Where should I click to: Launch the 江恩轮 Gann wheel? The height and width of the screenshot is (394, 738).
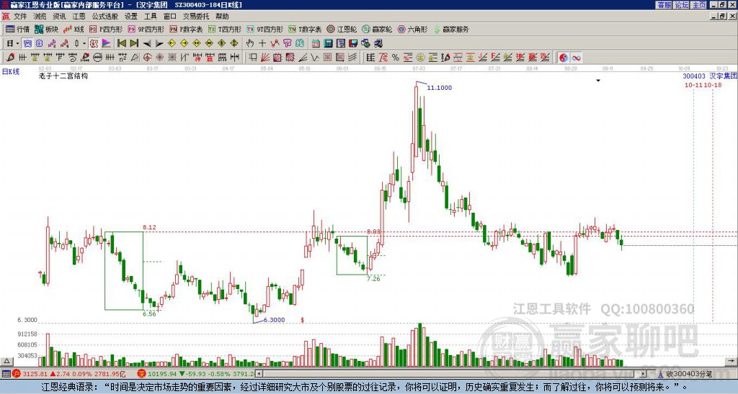[342, 29]
